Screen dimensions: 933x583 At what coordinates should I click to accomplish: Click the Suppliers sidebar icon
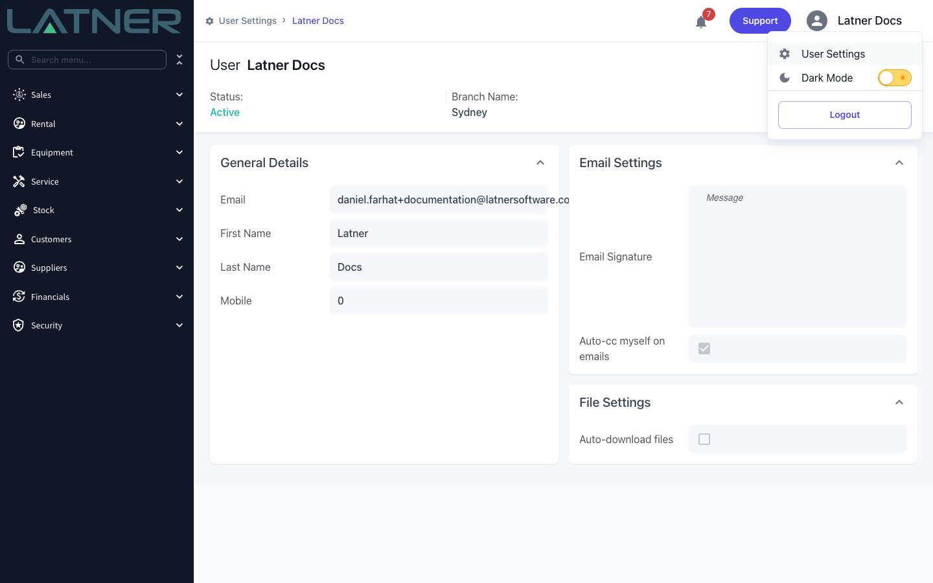19,268
